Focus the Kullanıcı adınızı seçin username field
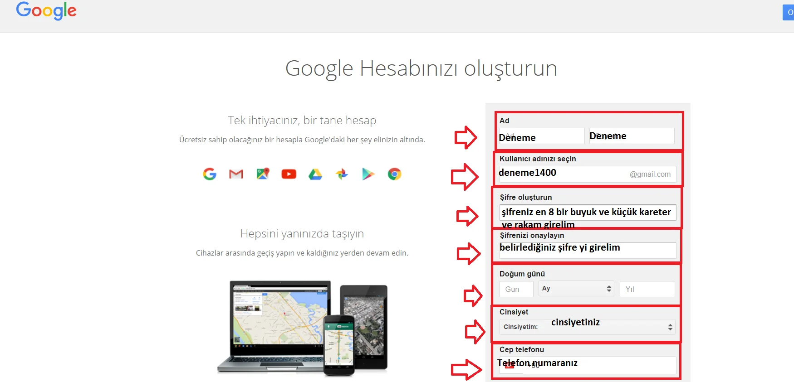 564,174
